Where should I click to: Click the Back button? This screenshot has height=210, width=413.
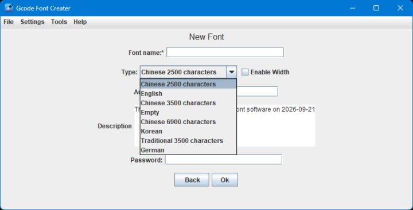(x=192, y=180)
